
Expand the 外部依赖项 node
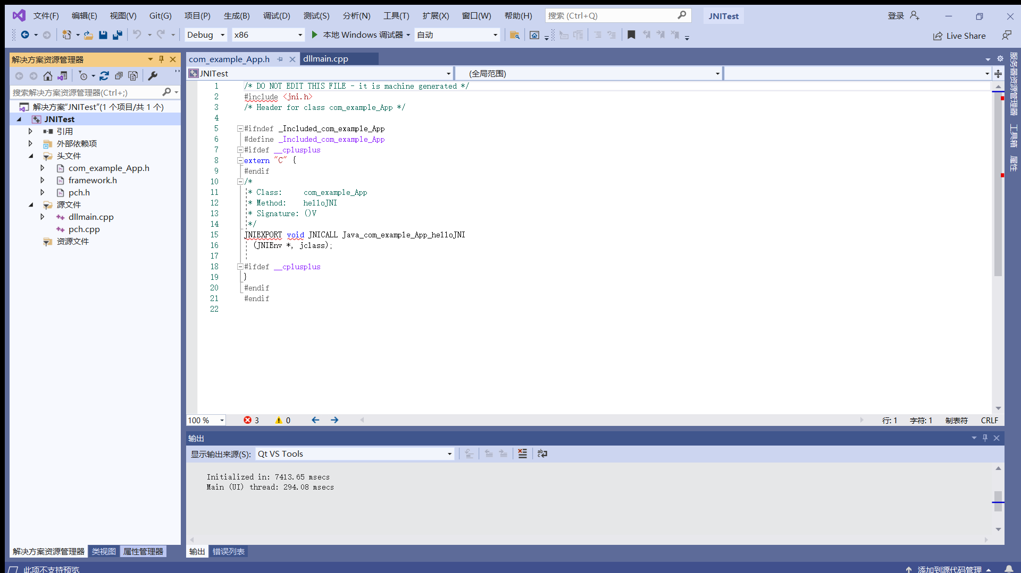pos(30,143)
